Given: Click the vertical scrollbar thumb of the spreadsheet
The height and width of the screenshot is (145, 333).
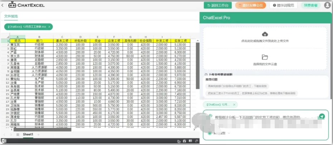Looking at the screenshot, I should pos(197,66).
